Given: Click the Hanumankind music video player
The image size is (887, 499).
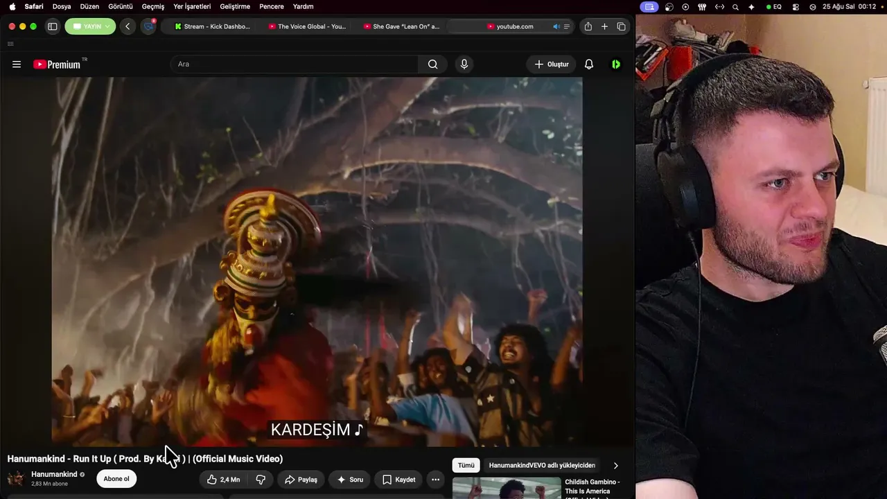Looking at the screenshot, I should tap(317, 262).
